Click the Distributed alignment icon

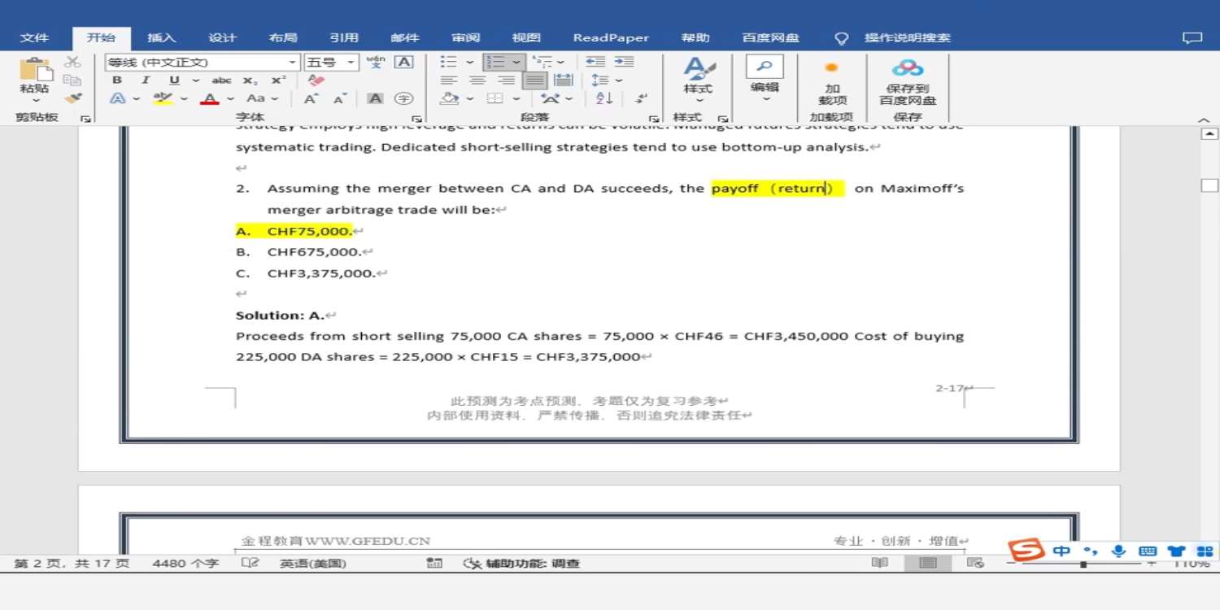click(x=563, y=80)
